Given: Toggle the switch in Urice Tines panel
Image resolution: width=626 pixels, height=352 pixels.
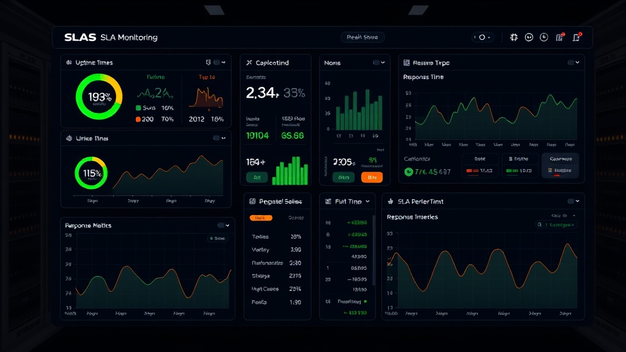Looking at the screenshot, I should (216, 138).
